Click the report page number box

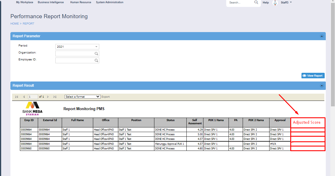(33, 97)
